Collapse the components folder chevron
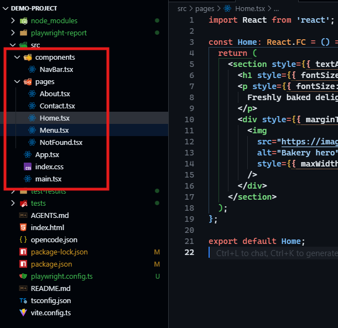This screenshot has width=338, height=328. (x=17, y=57)
